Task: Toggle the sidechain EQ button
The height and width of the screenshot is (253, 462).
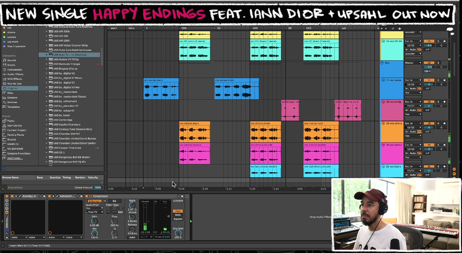Action: click(x=114, y=201)
